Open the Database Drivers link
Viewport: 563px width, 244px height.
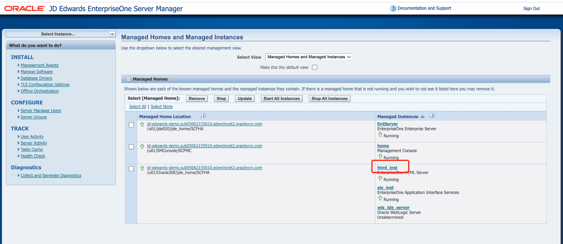point(36,78)
